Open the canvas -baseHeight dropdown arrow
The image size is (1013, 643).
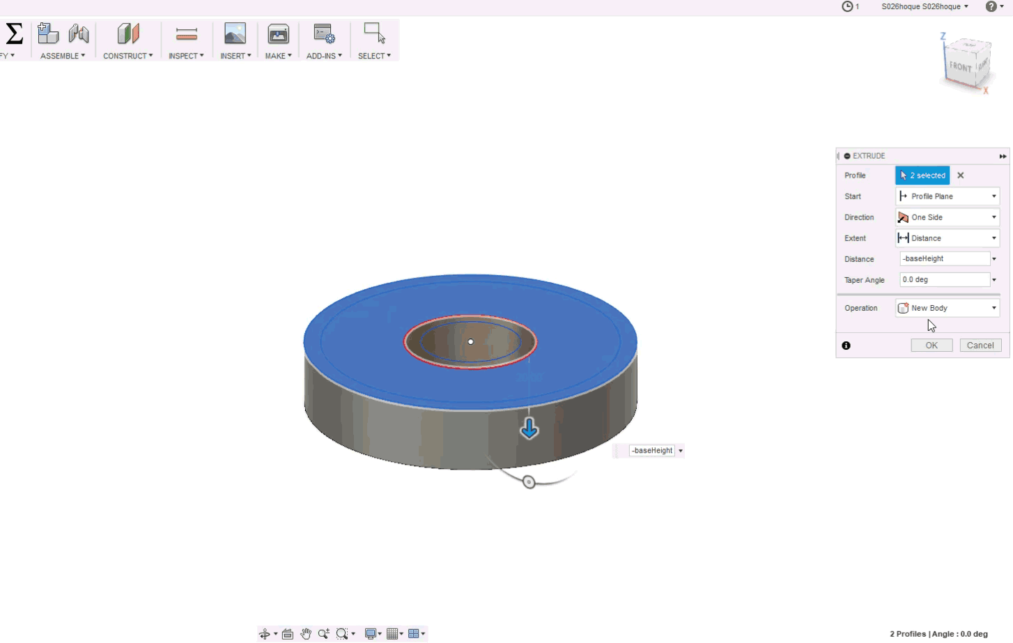(x=681, y=451)
